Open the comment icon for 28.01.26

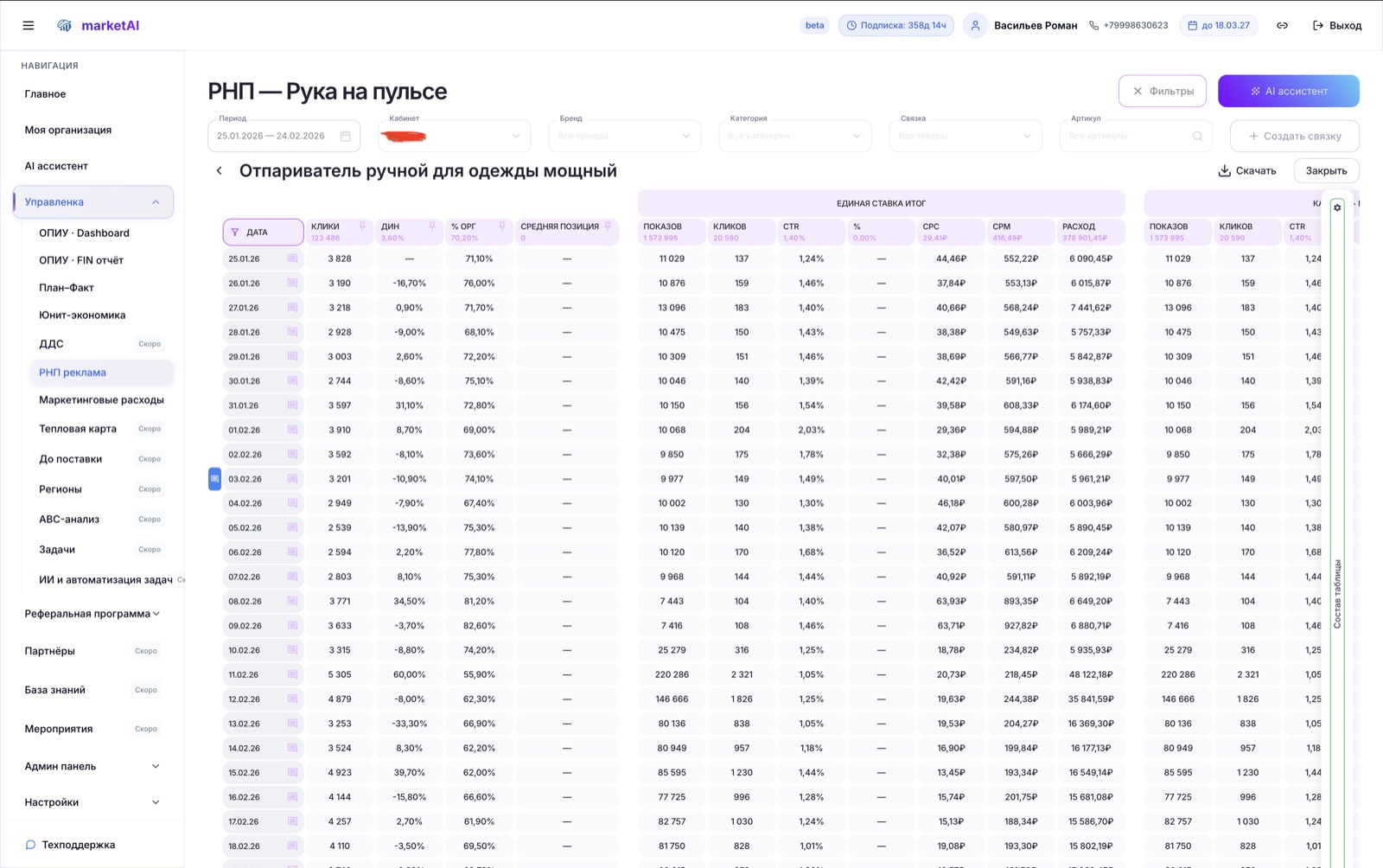(x=293, y=332)
